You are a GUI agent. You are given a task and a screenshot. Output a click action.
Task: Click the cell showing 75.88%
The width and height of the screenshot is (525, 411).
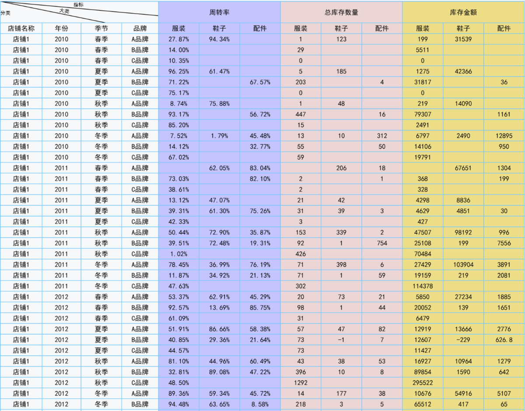[219, 104]
